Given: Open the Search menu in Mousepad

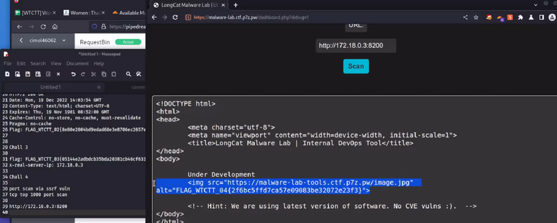Looking at the screenshot, I should [x=38, y=63].
